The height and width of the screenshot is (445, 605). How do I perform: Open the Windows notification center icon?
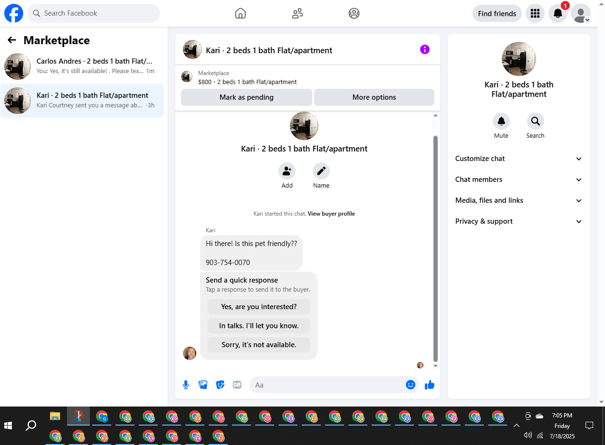pyautogui.click(x=589, y=426)
